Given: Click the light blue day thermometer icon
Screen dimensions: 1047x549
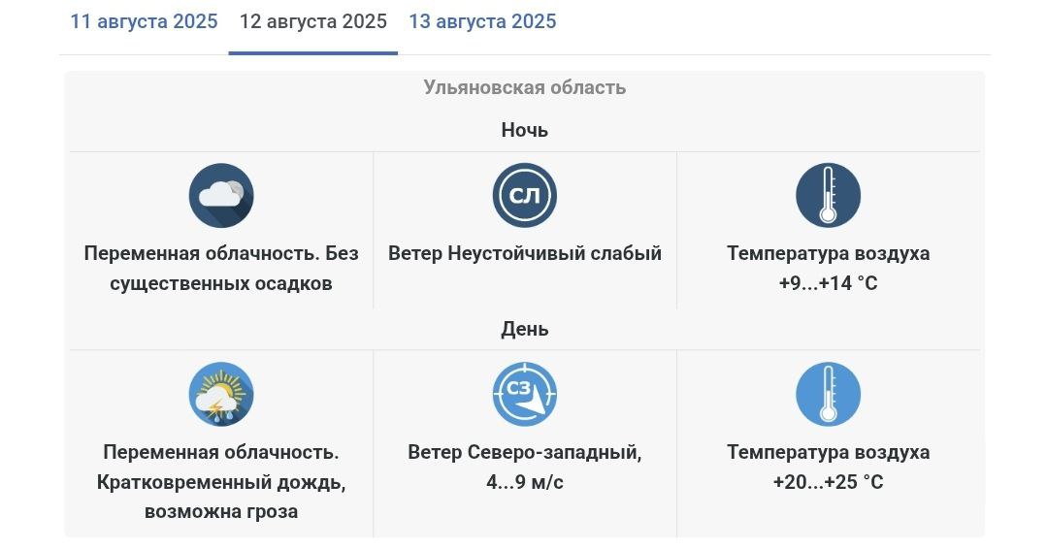Looking at the screenshot, I should pyautogui.click(x=828, y=394).
